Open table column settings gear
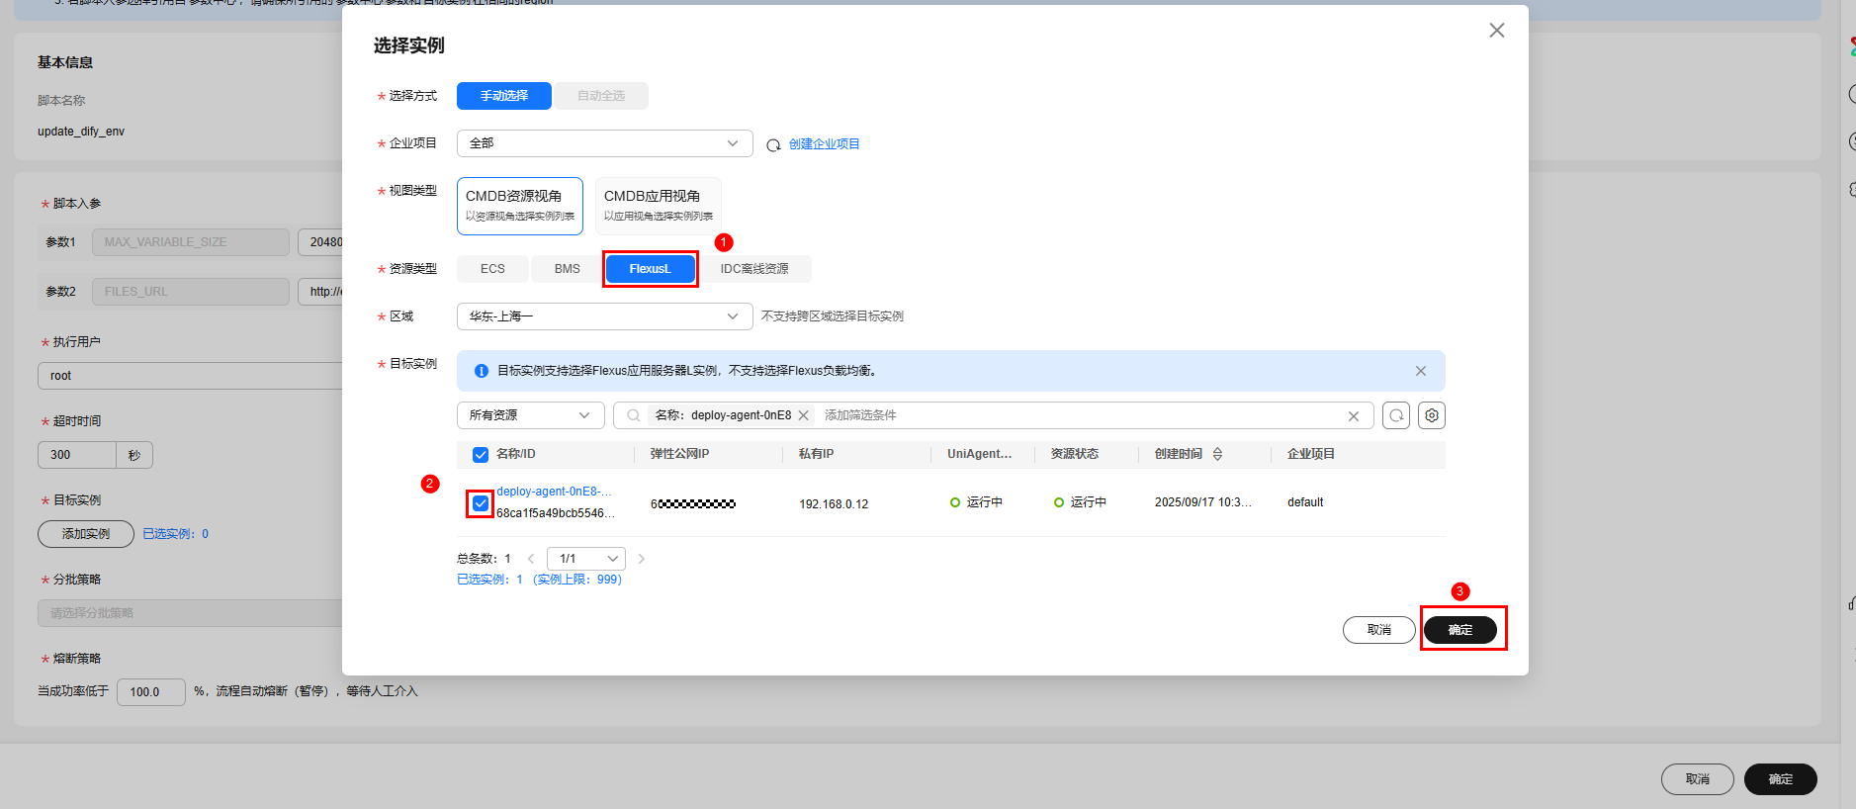1856x809 pixels. [1432, 415]
